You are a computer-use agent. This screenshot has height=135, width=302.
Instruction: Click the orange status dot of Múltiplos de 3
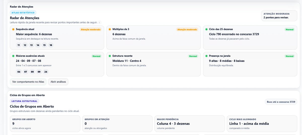pyautogui.click(x=110, y=29)
